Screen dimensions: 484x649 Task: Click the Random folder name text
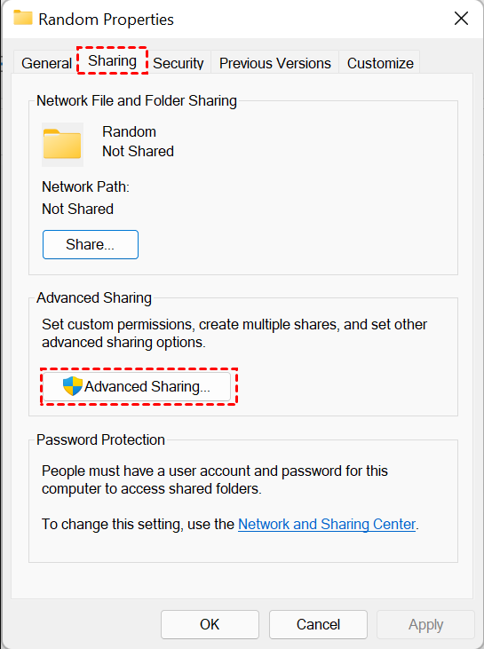click(x=129, y=131)
